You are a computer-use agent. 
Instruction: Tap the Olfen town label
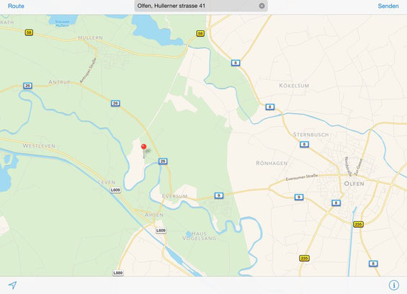[x=354, y=184]
